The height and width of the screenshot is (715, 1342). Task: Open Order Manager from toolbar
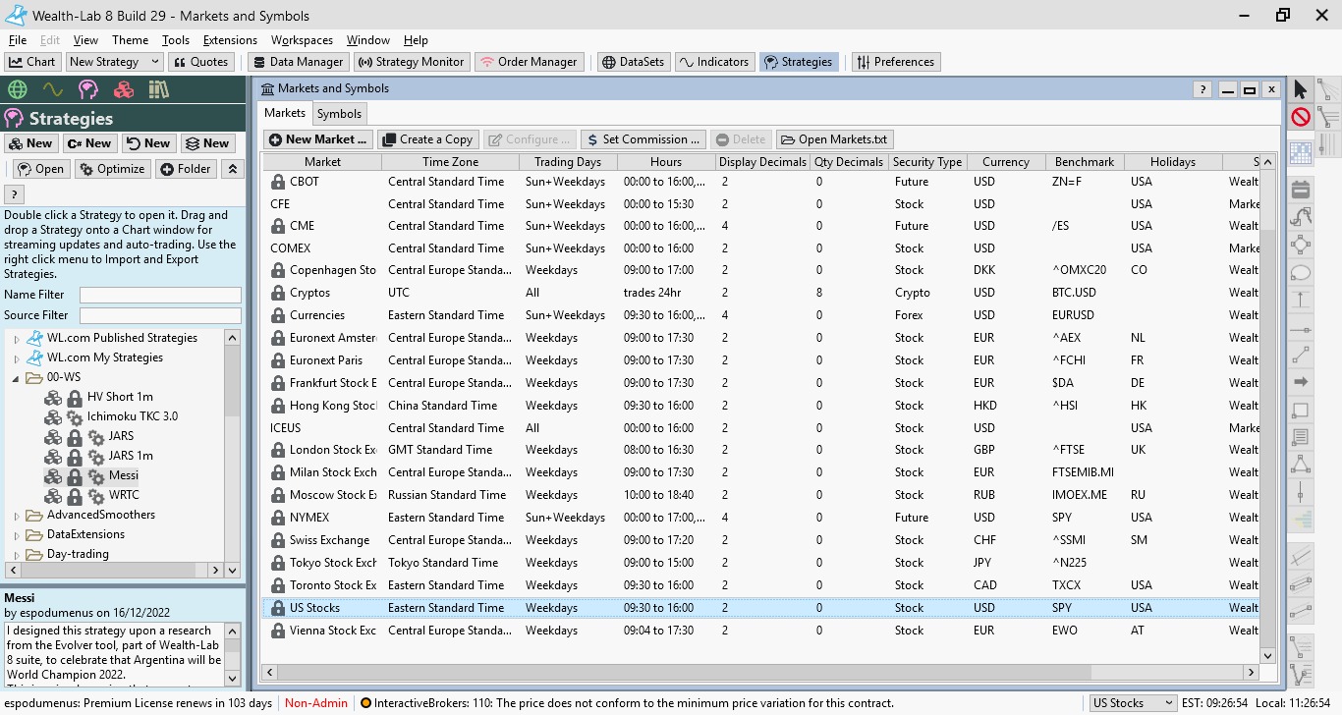529,62
